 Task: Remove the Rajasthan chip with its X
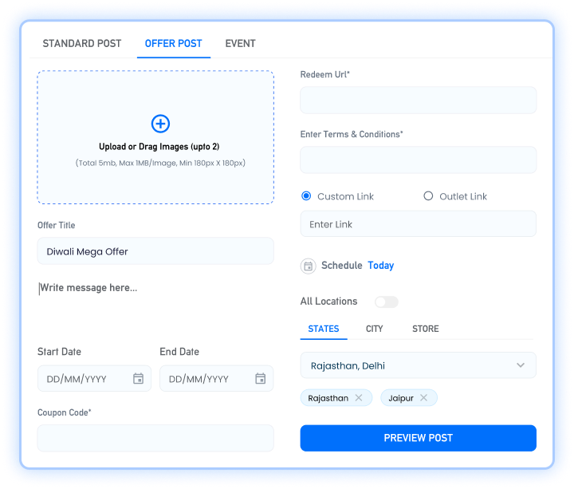pyautogui.click(x=359, y=398)
